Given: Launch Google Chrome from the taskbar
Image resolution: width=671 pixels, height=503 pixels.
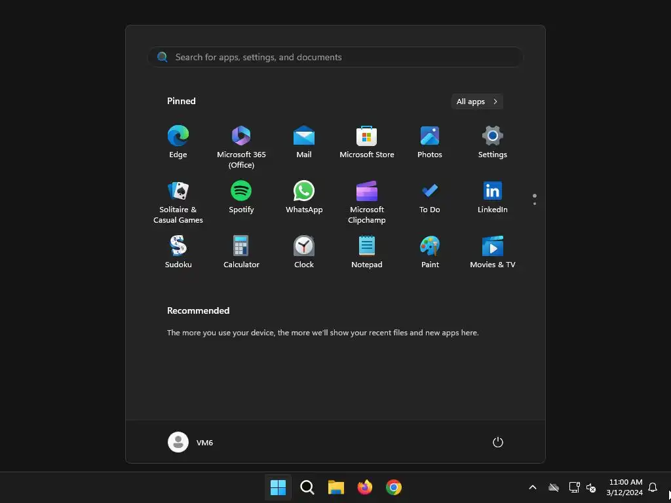Looking at the screenshot, I should [394, 487].
